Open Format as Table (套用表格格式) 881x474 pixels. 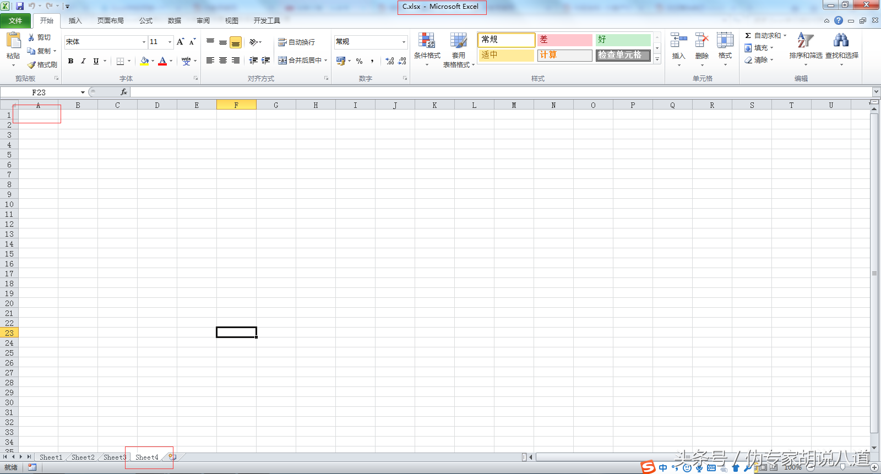pos(458,50)
